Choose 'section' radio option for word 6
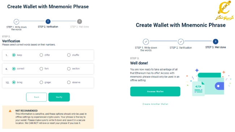 point(69,69)
